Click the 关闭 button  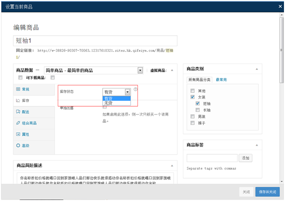tap(246, 192)
